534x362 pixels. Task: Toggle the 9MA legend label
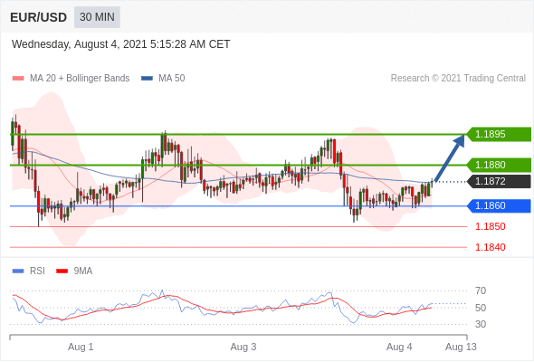83,271
